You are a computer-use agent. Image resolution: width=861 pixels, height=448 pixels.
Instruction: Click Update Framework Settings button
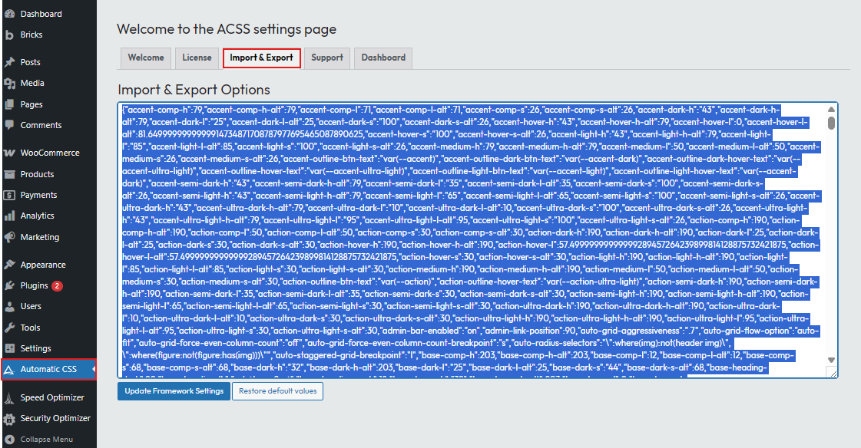pos(174,391)
